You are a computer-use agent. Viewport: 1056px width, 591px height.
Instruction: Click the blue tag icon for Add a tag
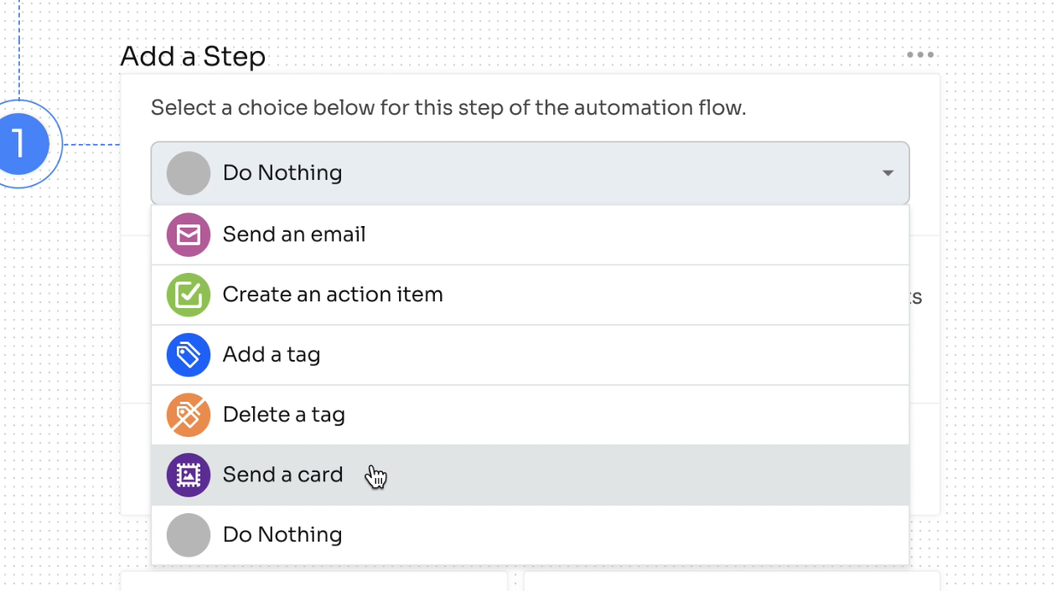pos(189,355)
